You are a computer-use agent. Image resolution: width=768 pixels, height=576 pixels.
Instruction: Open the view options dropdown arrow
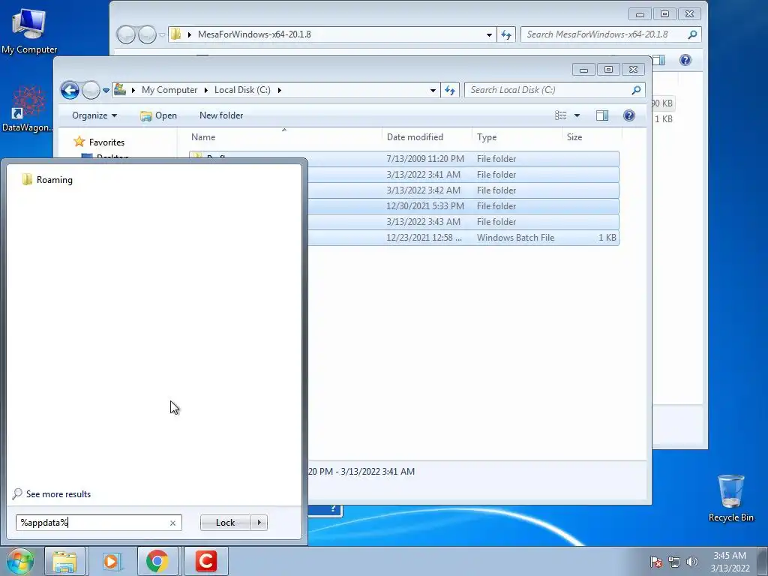tap(577, 115)
